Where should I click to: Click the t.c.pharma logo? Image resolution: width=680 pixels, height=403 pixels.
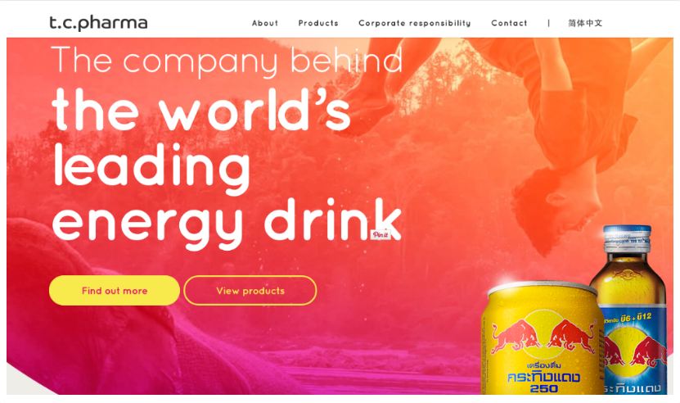[x=98, y=23]
